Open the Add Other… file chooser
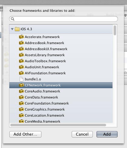The height and width of the screenshot is (148, 127). click(25, 134)
